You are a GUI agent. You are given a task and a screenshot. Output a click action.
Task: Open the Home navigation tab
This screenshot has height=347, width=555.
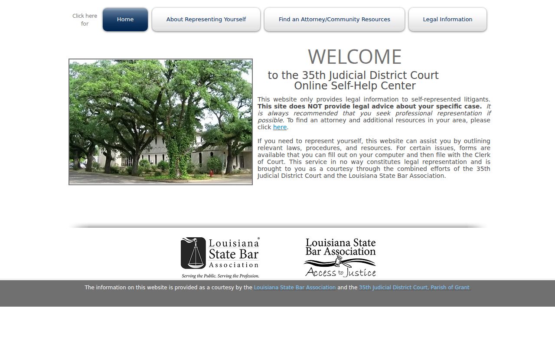(125, 20)
